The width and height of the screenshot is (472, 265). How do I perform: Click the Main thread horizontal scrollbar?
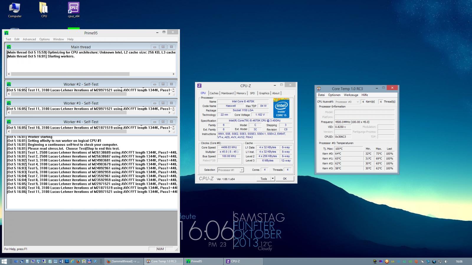(x=91, y=74)
